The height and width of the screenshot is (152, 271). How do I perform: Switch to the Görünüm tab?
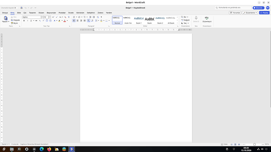click(x=80, y=13)
